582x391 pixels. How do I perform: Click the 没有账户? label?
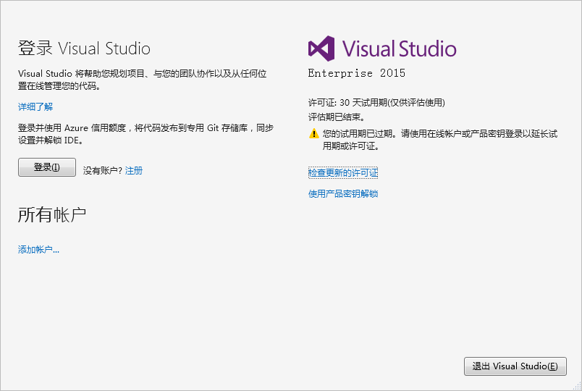[x=103, y=170]
